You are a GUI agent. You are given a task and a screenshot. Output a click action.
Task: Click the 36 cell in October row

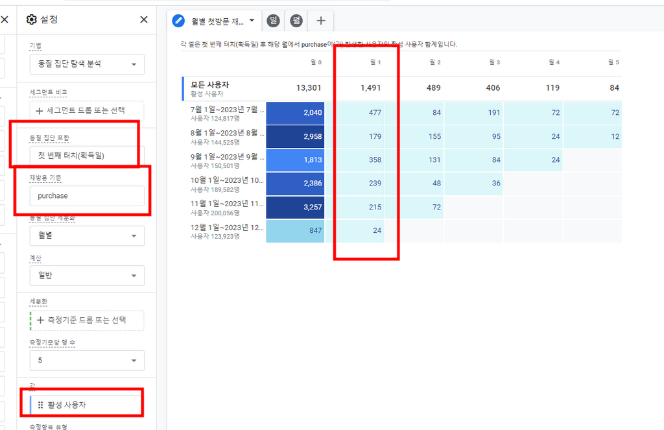(x=474, y=184)
